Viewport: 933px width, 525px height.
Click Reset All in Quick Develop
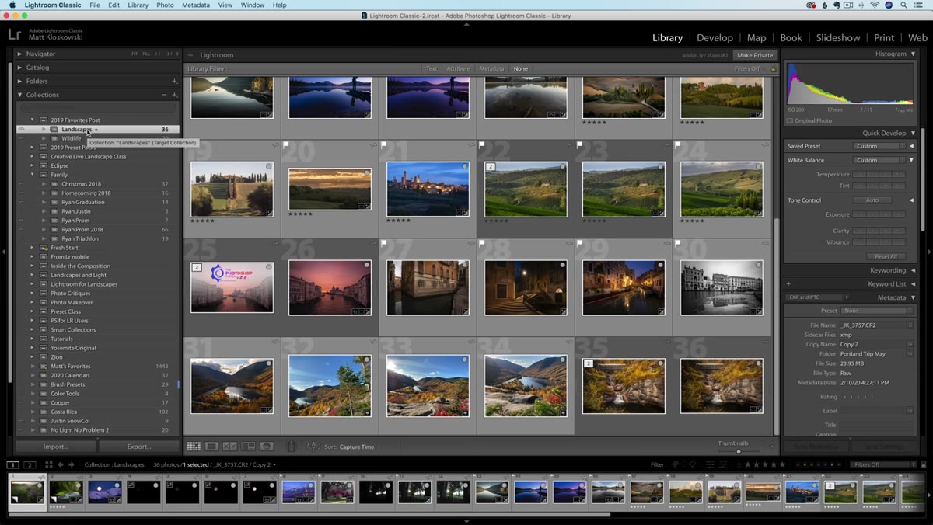(886, 256)
